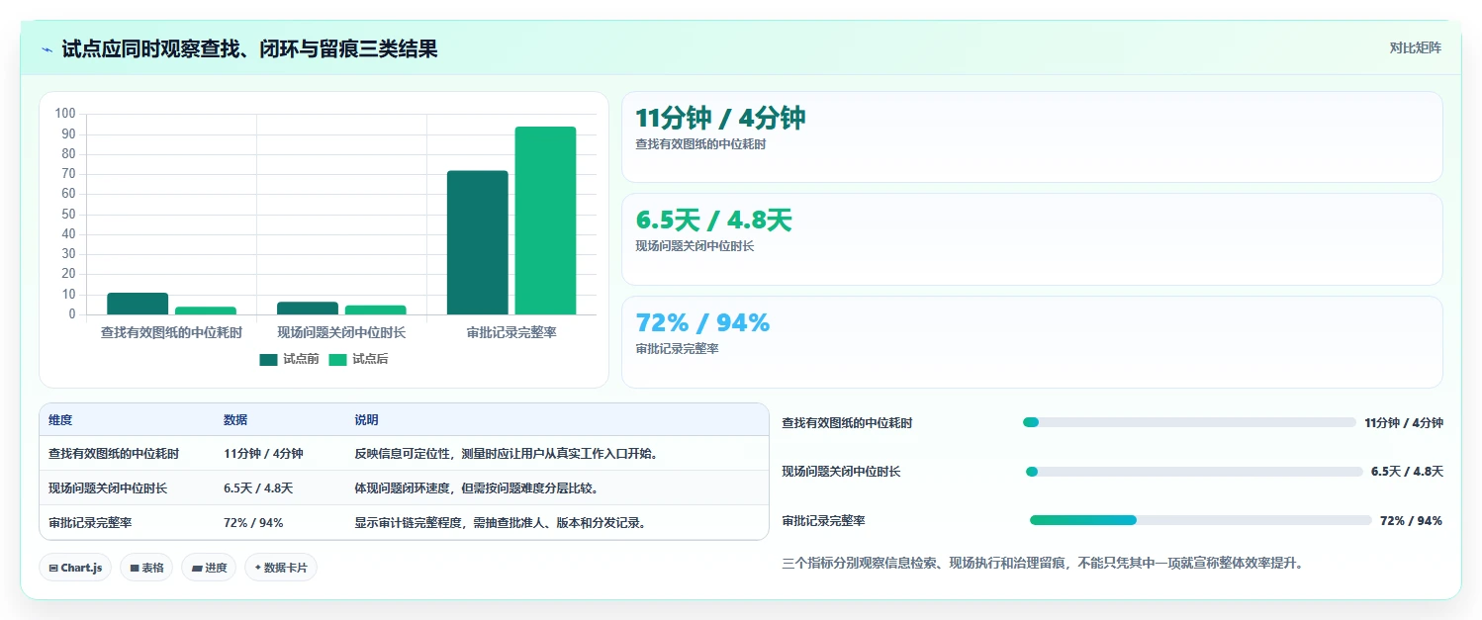Click the 试点后 bar for 查找有效图纸的中位耗时
The image size is (1482, 620).
click(206, 311)
